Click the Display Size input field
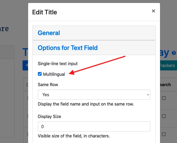 click(94, 127)
